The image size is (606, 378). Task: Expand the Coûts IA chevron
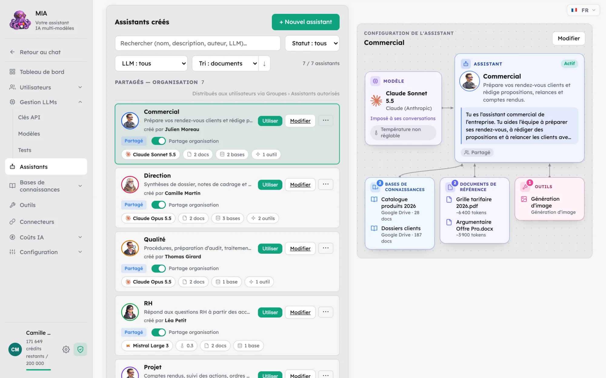(80, 237)
